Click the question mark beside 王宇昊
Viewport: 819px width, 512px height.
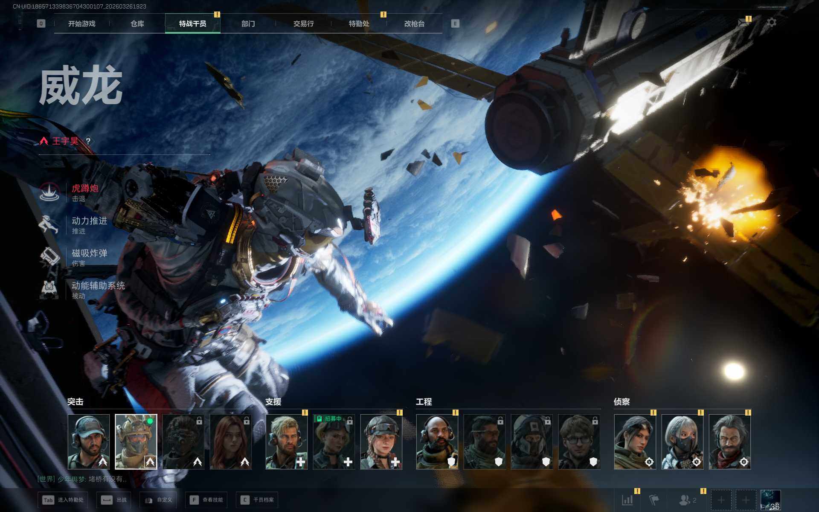click(x=88, y=141)
